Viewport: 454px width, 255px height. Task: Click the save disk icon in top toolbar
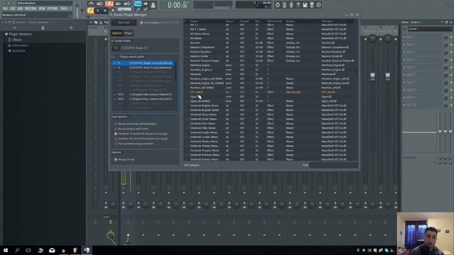pyautogui.click(x=305, y=5)
